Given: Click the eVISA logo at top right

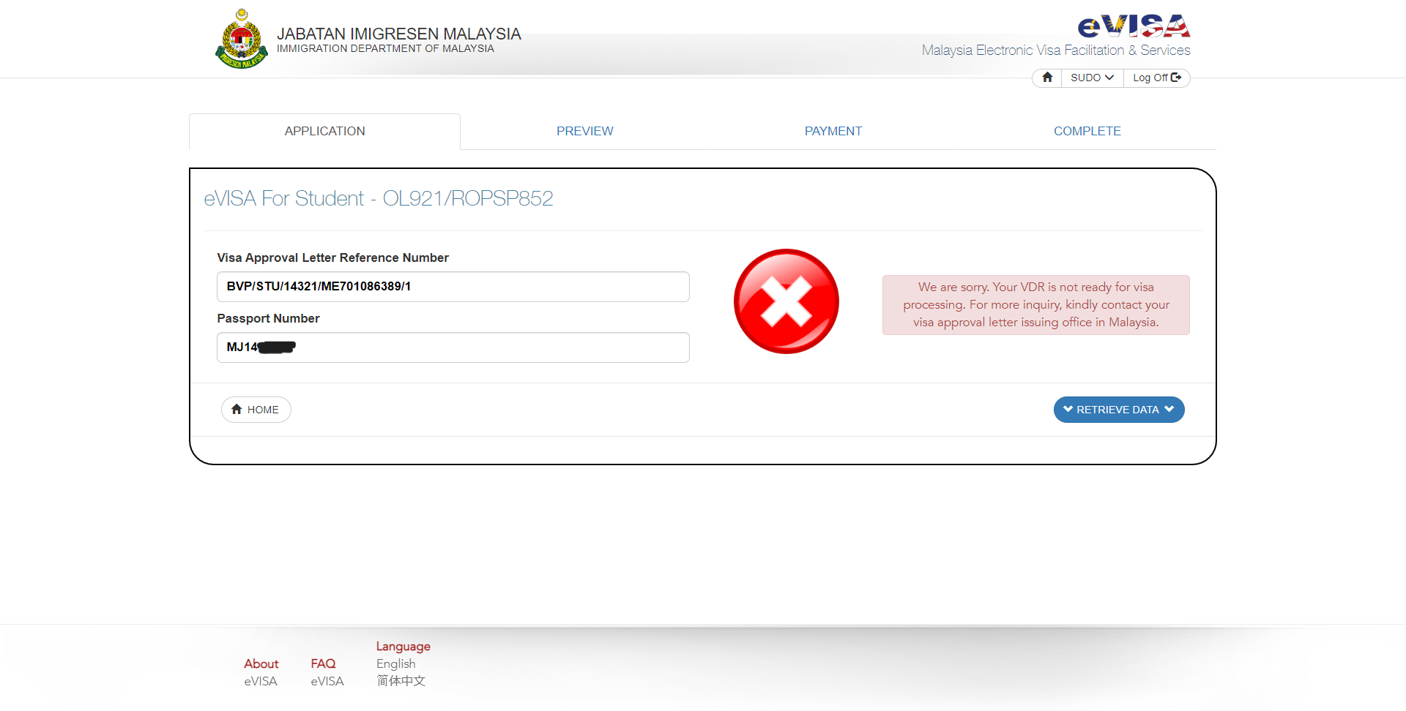Looking at the screenshot, I should 1133,27.
